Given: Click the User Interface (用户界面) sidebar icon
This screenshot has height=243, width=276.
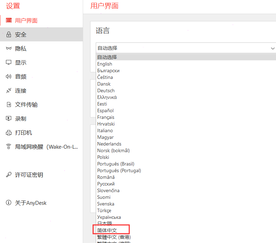Looking at the screenshot, I should [x=9, y=20].
